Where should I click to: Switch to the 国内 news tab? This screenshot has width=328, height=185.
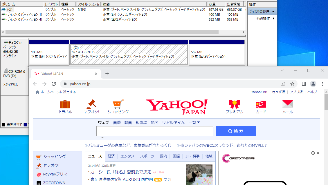(x=163, y=156)
